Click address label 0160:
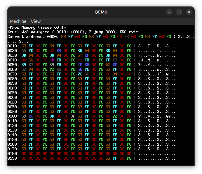Image resolution: width=202 pixels, height=174 pixels. (13, 144)
